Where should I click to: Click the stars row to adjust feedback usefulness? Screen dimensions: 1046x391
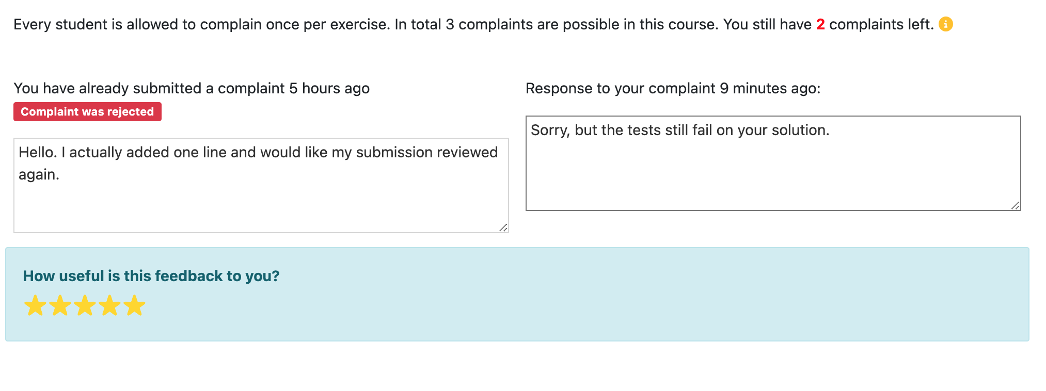(85, 305)
